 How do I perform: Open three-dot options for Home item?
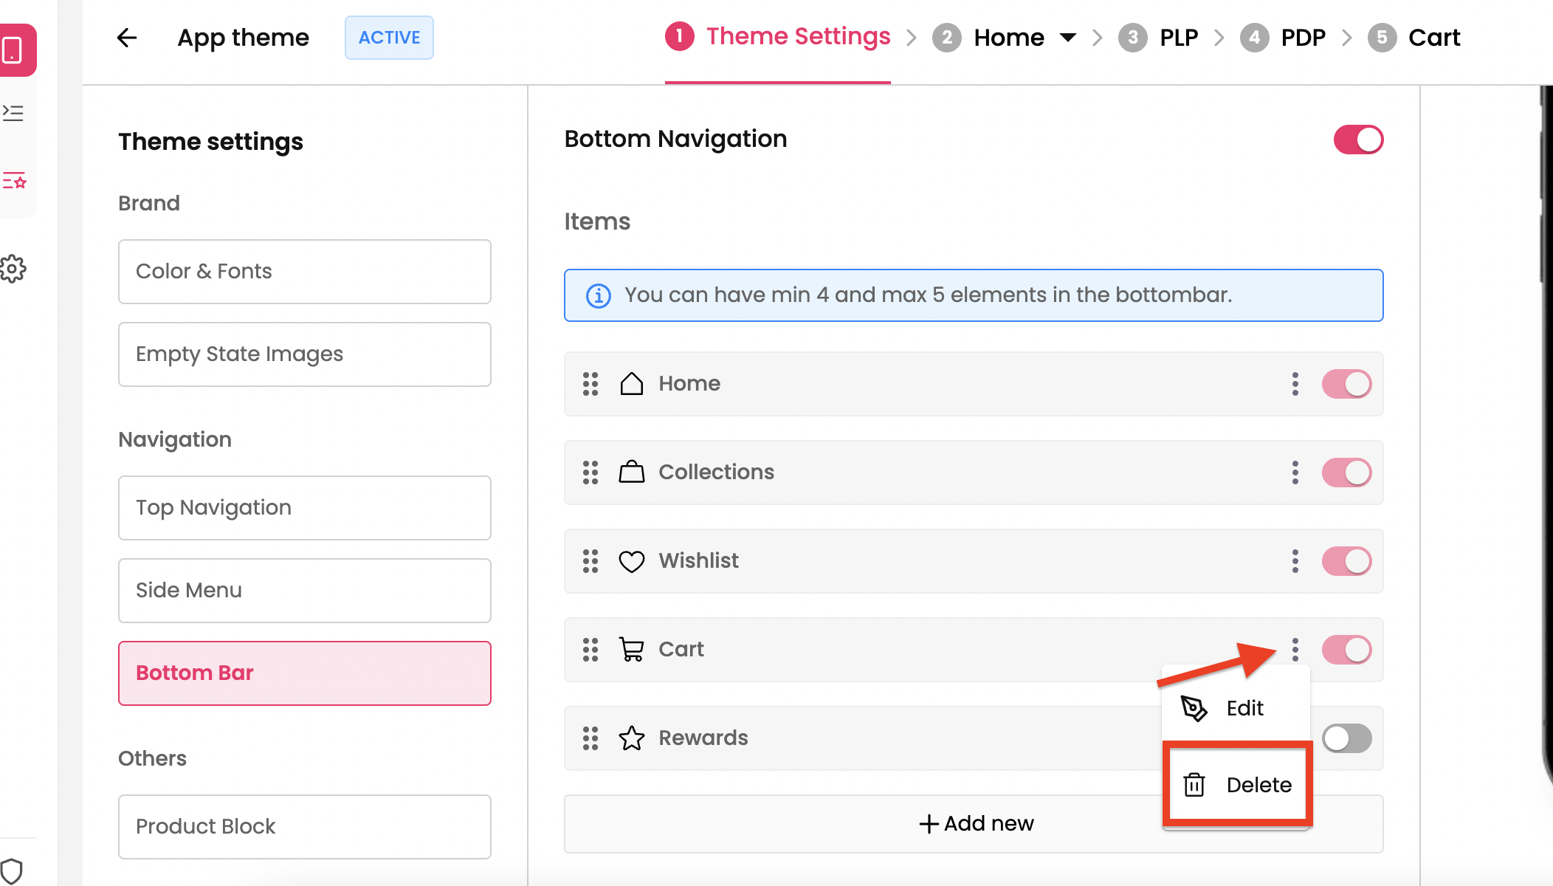pyautogui.click(x=1295, y=384)
